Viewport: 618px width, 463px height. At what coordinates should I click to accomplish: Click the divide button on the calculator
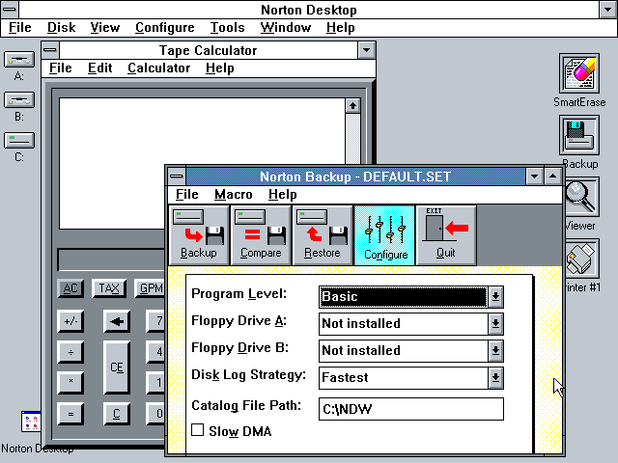tap(70, 352)
